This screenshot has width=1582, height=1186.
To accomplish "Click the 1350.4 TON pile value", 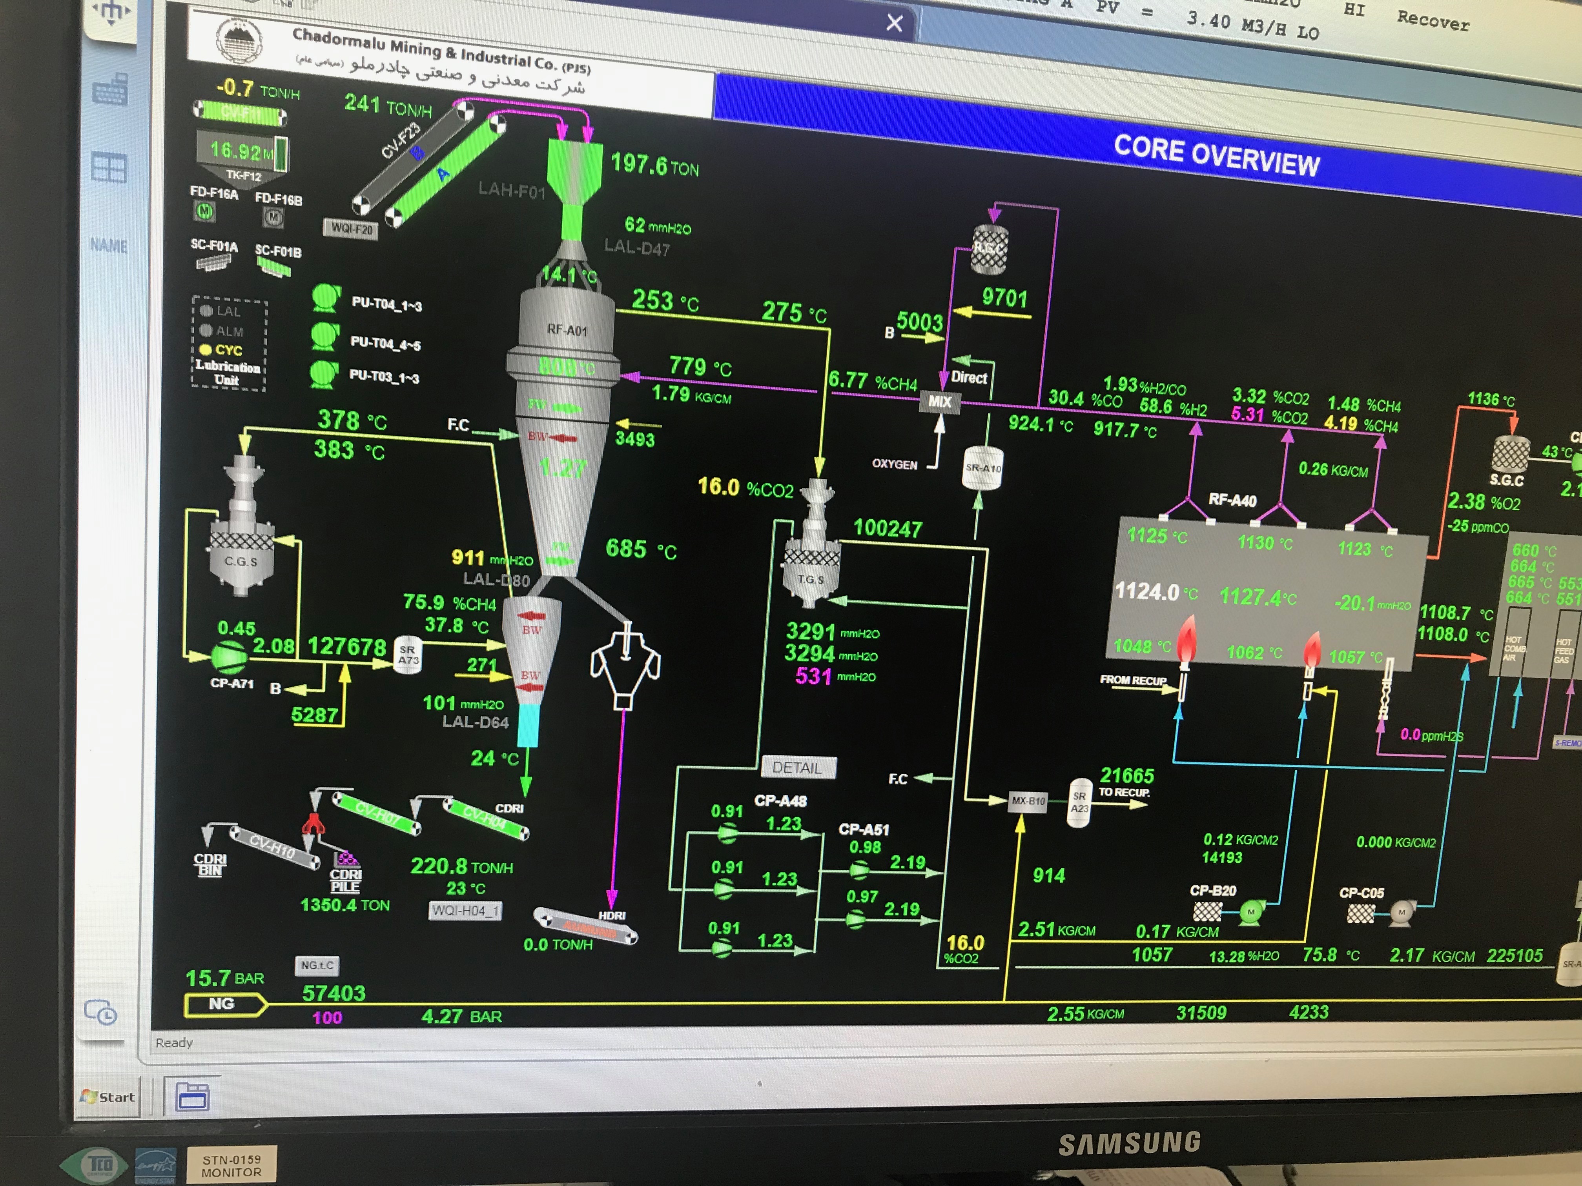I will click(x=345, y=905).
